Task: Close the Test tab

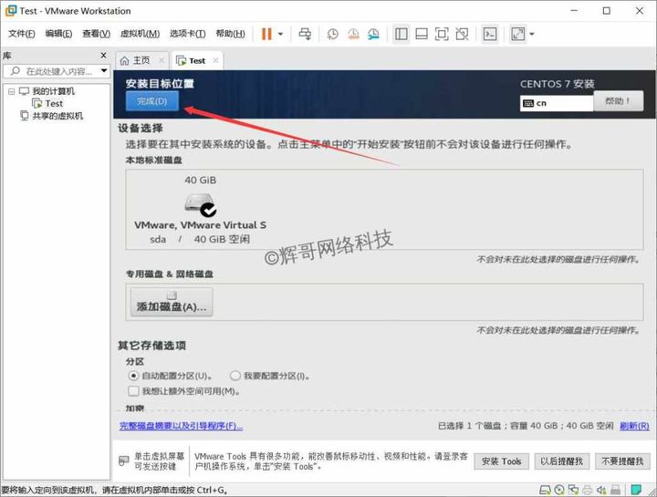Action: tap(215, 60)
